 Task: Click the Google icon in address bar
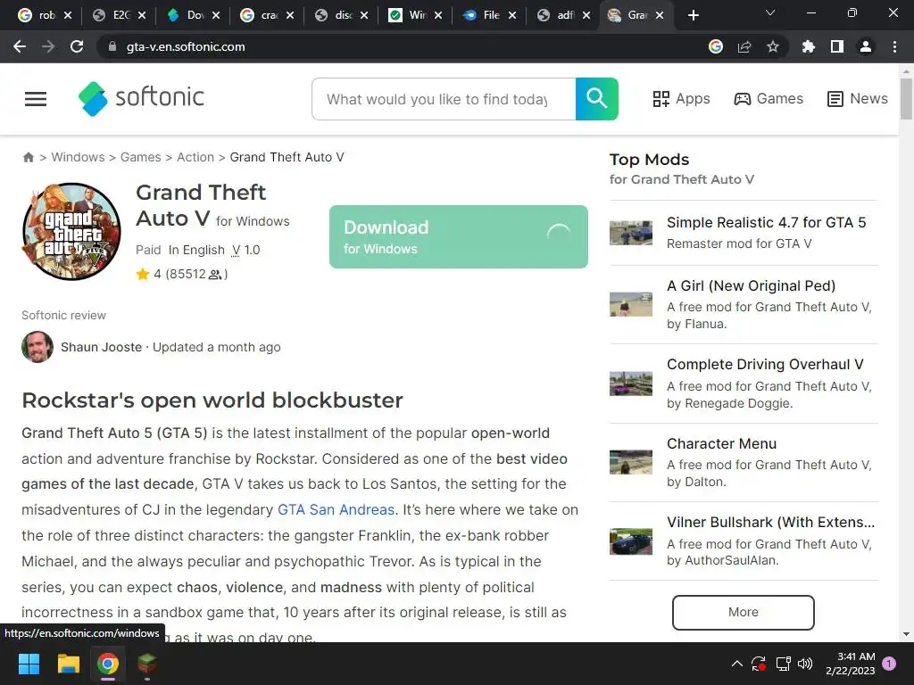point(716,46)
